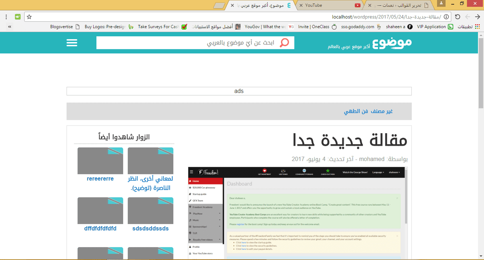
Task: Open the Chrome three-dot menu
Action: click(6, 17)
